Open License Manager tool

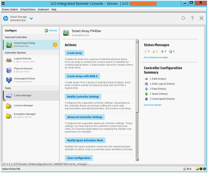[x=31, y=106]
